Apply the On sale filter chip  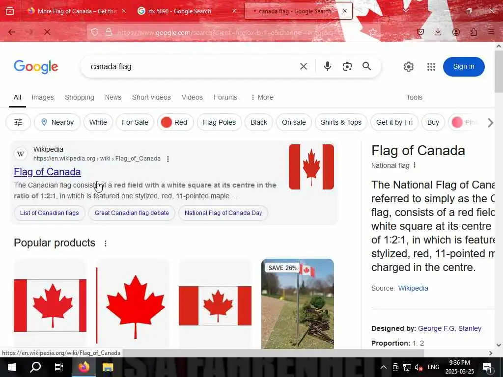tap(294, 122)
